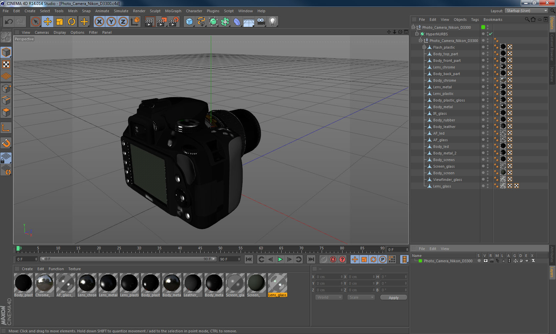Add a HyperNURBS generator object
556x334 pixels.
(213, 22)
